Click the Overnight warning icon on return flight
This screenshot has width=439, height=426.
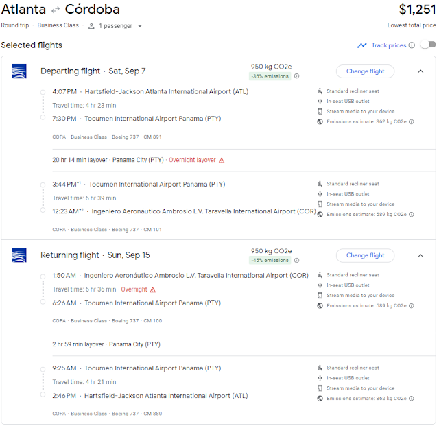[153, 290]
